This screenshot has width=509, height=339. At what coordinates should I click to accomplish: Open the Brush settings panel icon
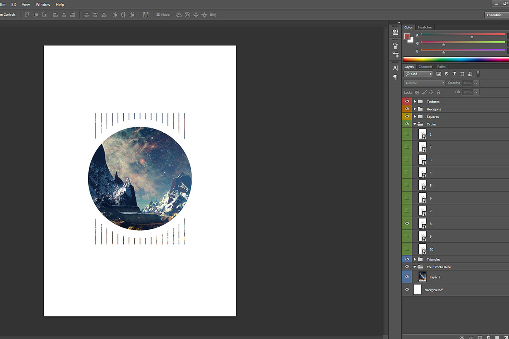[395, 45]
